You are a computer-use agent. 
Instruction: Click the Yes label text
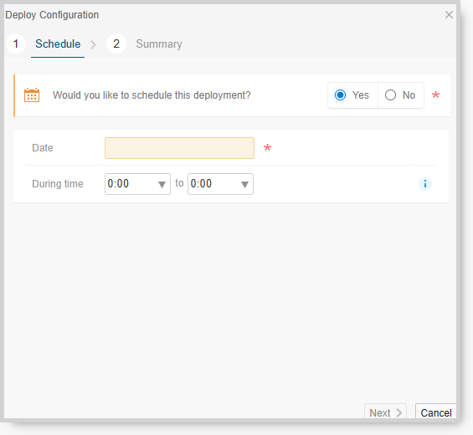(x=361, y=95)
